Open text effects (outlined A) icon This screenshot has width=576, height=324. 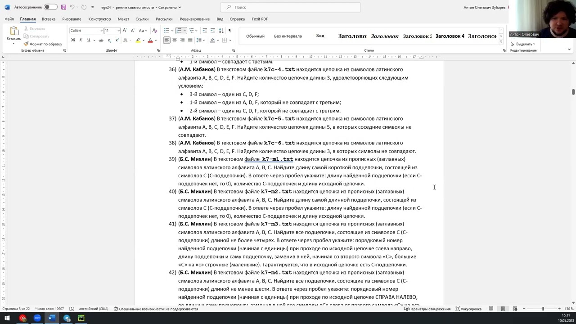coord(126,40)
